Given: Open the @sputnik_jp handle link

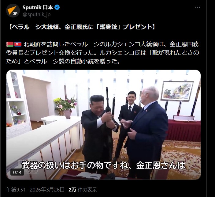Looking at the screenshot, I should coord(36,14).
